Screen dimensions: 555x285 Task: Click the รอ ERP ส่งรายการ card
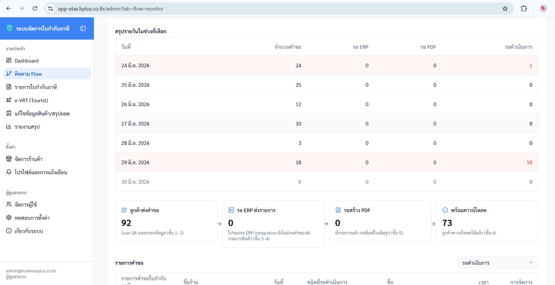click(273, 224)
